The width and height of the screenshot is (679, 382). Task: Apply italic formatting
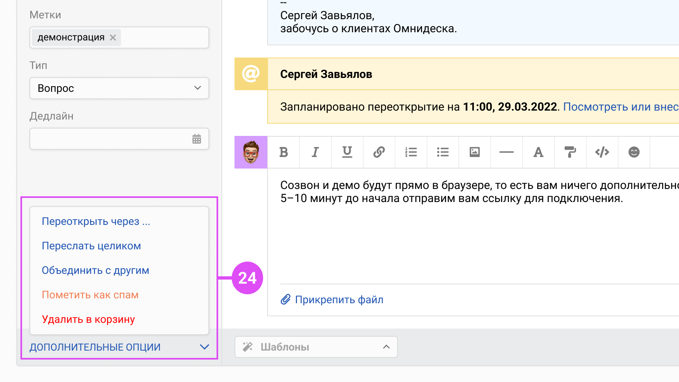[315, 152]
